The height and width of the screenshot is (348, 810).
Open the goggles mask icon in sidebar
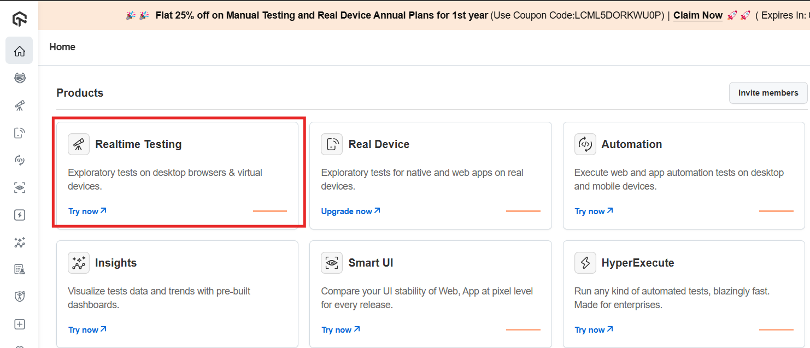pyautogui.click(x=20, y=78)
